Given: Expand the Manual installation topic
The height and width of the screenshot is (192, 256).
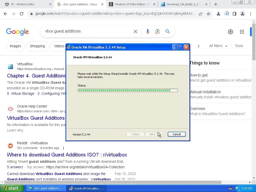Looking at the screenshot, I should coord(221,94).
